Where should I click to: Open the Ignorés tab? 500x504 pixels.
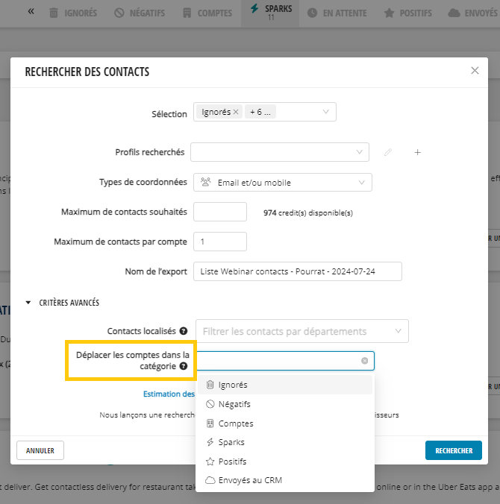point(73,13)
